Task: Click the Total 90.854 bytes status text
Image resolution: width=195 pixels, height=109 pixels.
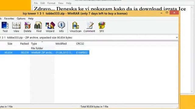Action: coord(94,107)
